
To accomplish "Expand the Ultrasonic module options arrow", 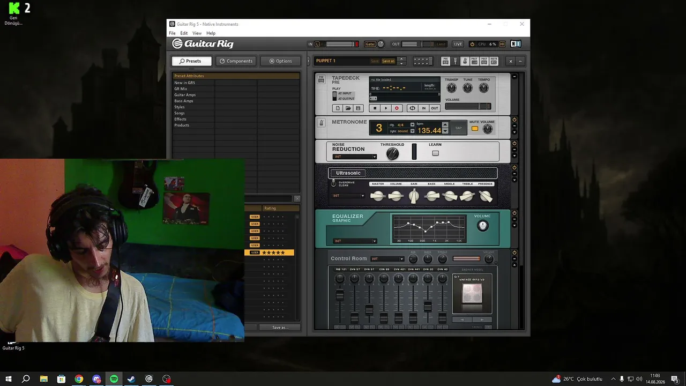I will [x=514, y=180].
